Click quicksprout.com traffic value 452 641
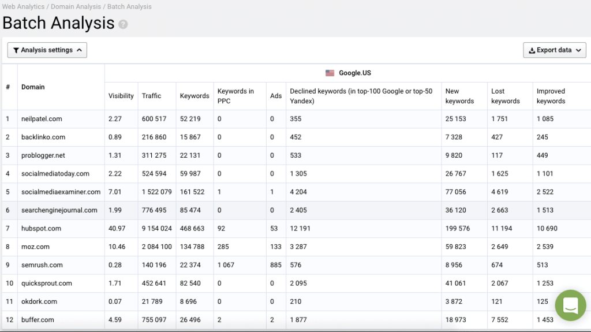Viewport: 591px width, 332px height. point(154,283)
